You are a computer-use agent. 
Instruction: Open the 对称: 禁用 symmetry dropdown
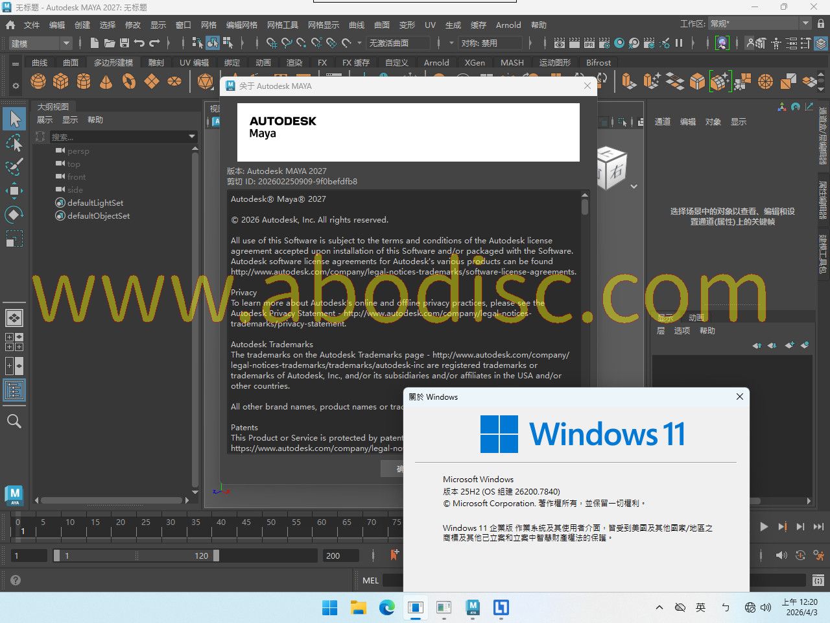(x=491, y=43)
